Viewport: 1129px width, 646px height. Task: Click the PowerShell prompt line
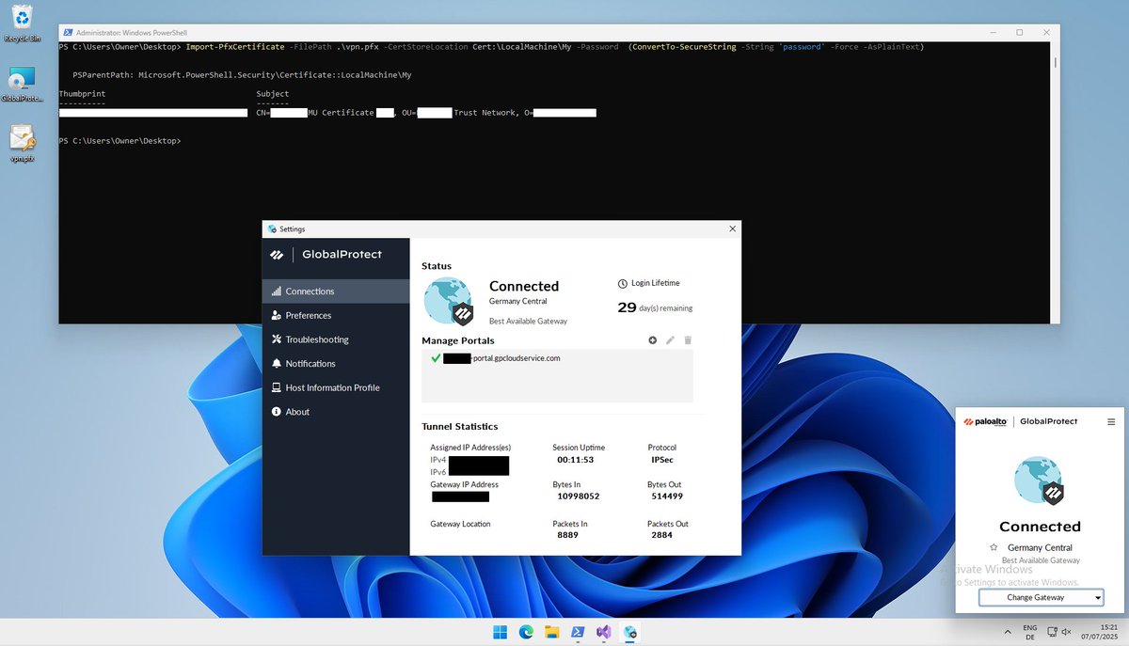click(119, 141)
